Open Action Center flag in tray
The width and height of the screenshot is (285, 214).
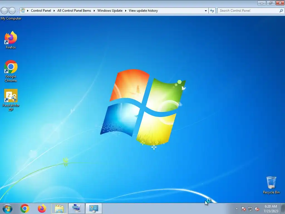coord(244,209)
